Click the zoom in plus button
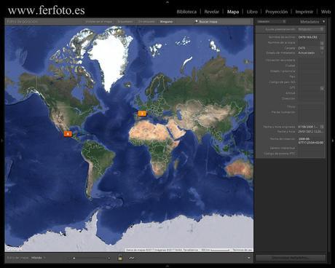 click(x=109, y=259)
